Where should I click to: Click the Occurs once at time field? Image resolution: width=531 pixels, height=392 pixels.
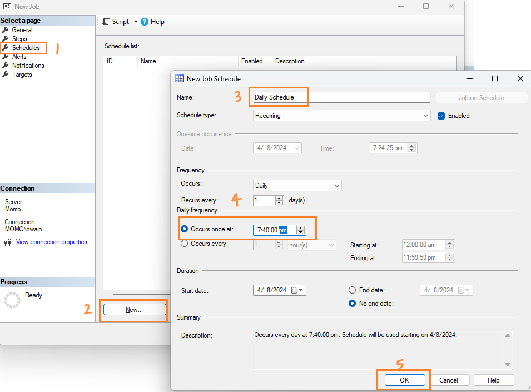(275, 230)
